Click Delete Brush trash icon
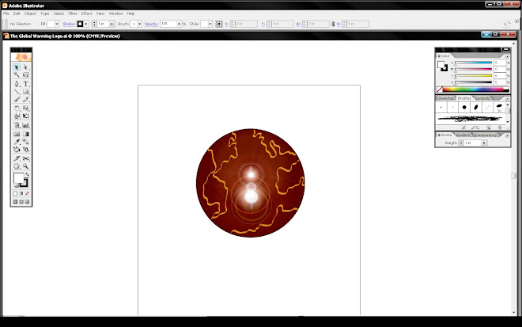 pyautogui.click(x=499, y=127)
